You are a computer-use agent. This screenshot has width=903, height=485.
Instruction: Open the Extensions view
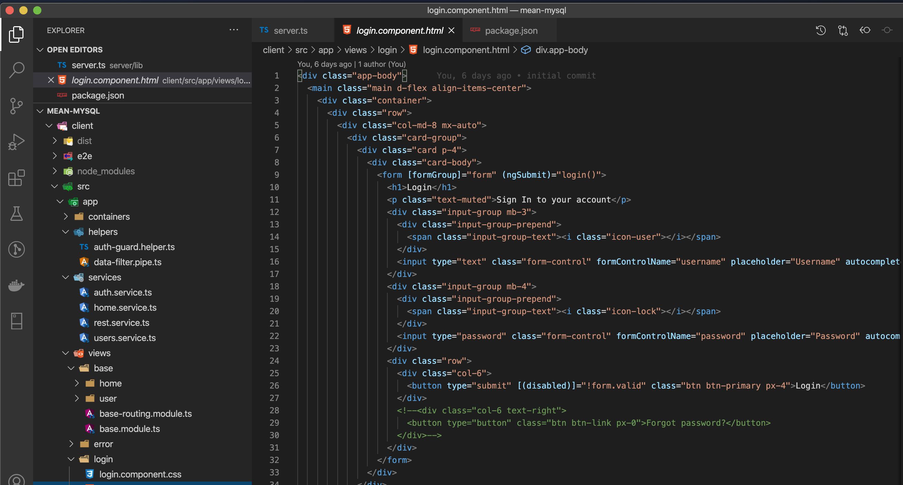click(17, 178)
